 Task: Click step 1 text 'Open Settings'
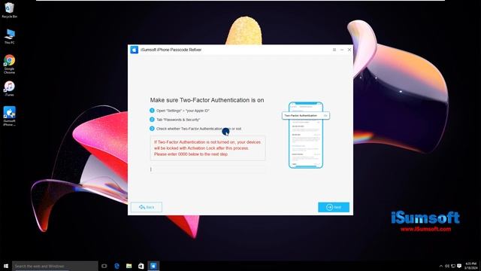tap(183, 111)
